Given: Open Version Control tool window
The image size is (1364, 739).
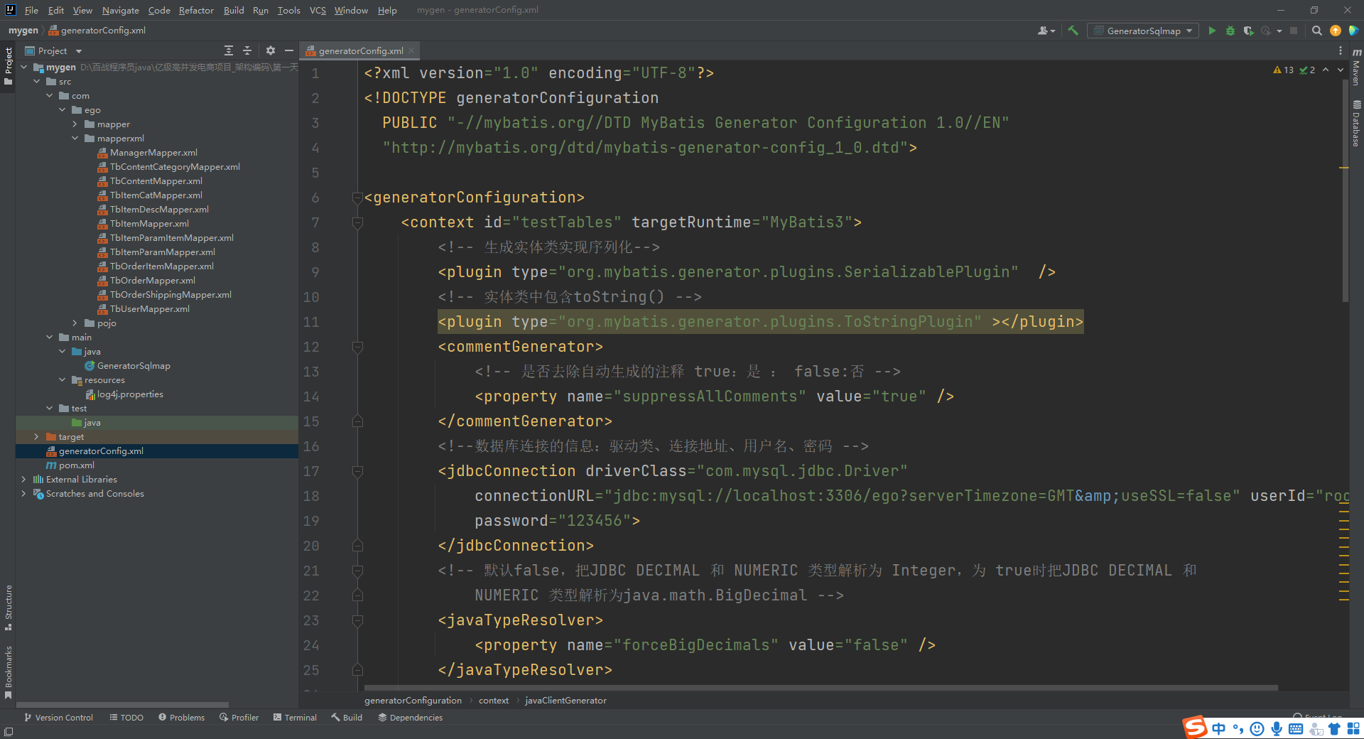Looking at the screenshot, I should coord(58,718).
